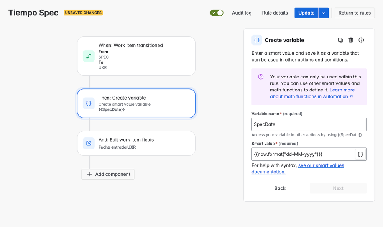Open Rule details

click(x=275, y=13)
